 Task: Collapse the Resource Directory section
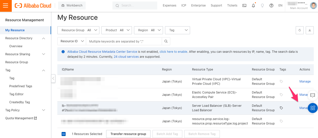[44, 38]
